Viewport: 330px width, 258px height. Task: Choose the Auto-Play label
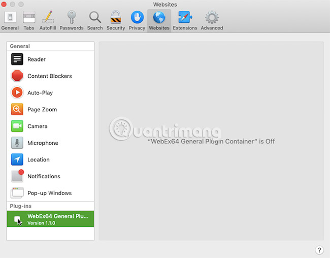(40, 93)
